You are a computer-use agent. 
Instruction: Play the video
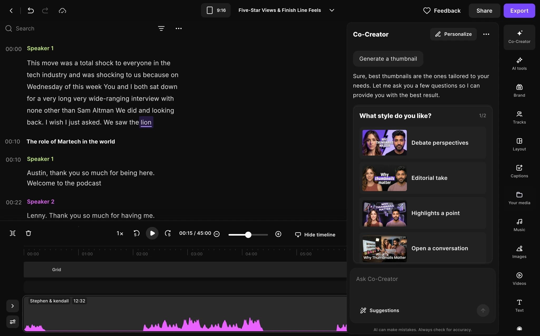tap(152, 233)
